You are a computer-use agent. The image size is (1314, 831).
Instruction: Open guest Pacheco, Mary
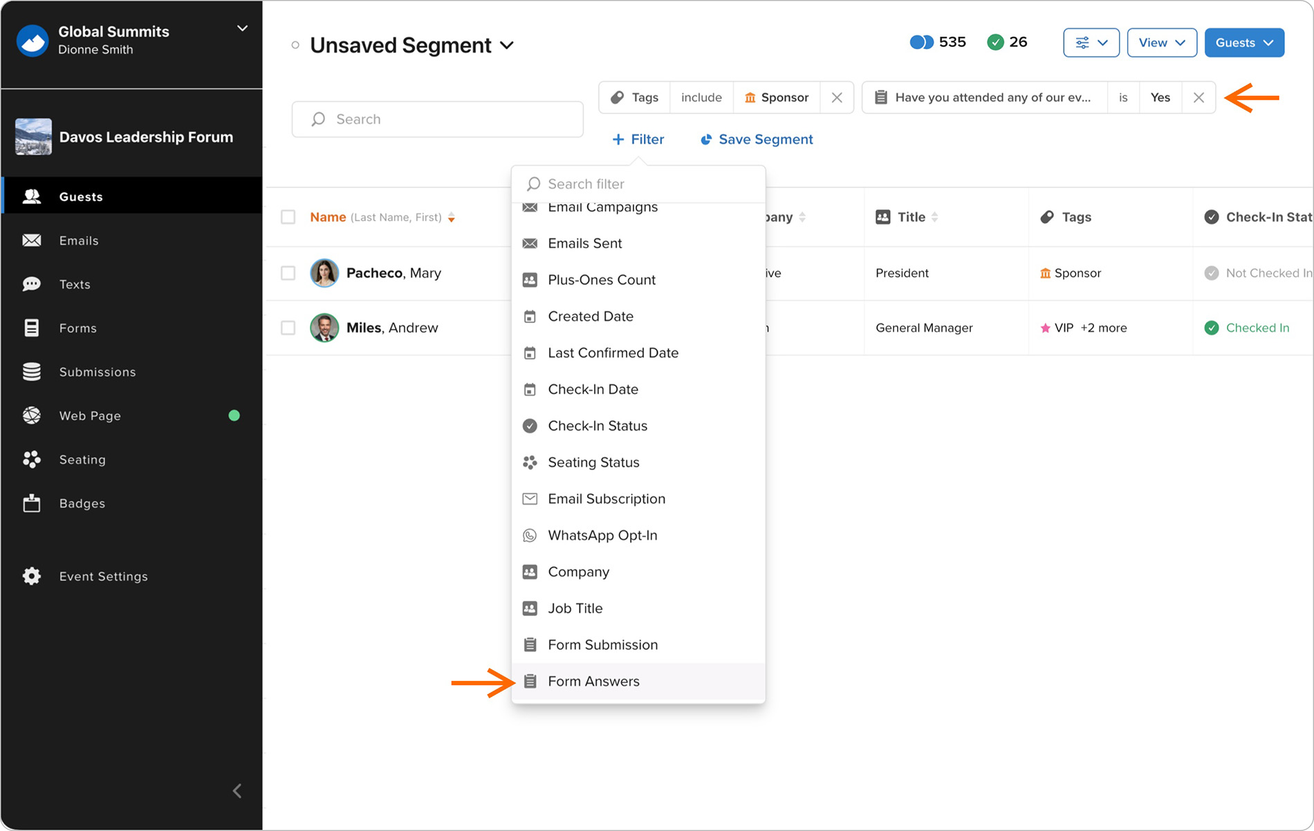(x=394, y=273)
